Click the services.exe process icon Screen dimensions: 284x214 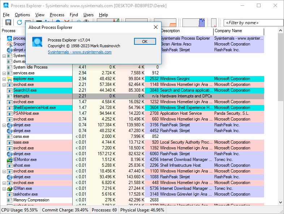10,73
